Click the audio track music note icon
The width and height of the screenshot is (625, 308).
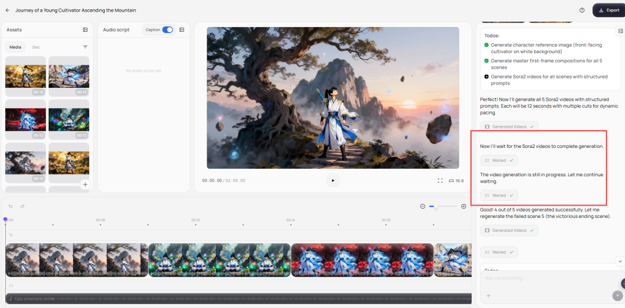[x=11, y=285]
